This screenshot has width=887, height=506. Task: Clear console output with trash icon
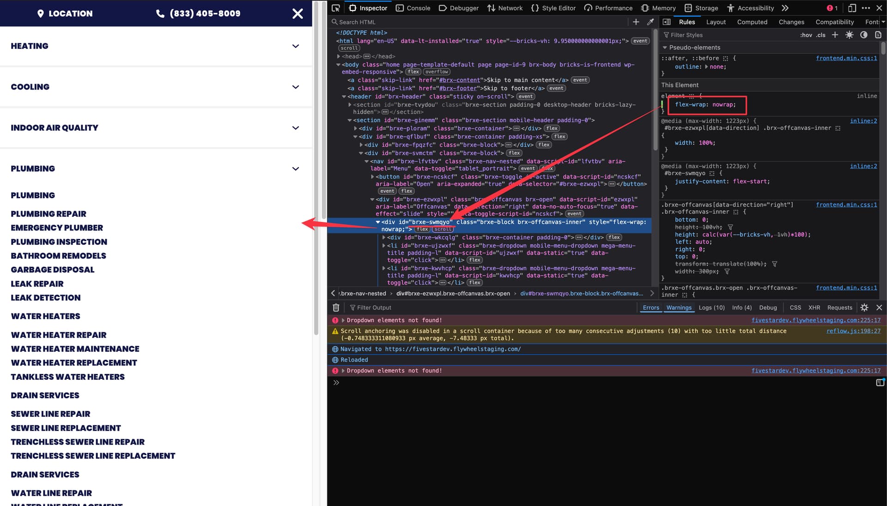[336, 308]
